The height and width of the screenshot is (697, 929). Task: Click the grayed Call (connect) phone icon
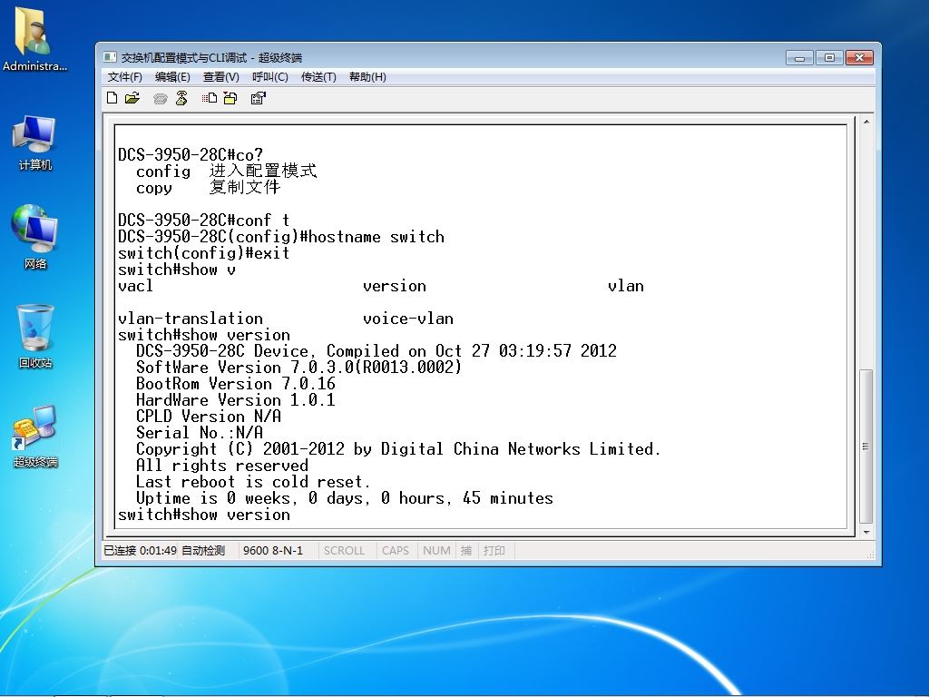[160, 98]
